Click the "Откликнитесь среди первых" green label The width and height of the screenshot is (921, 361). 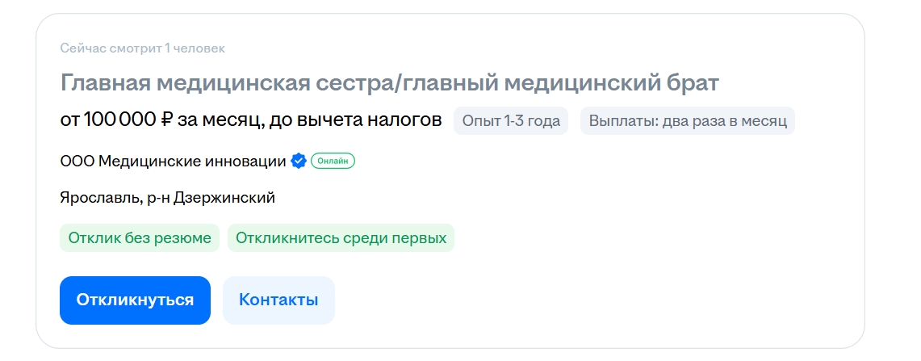341,238
